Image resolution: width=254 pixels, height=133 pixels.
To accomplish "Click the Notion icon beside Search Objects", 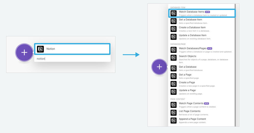I will [x=173, y=58].
